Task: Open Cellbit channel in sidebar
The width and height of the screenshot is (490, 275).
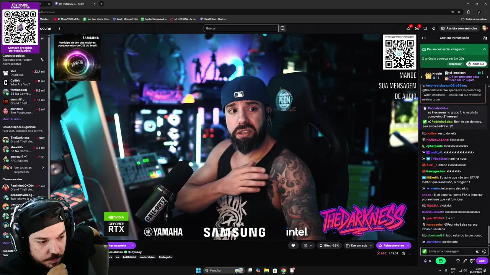Action: 24,82
